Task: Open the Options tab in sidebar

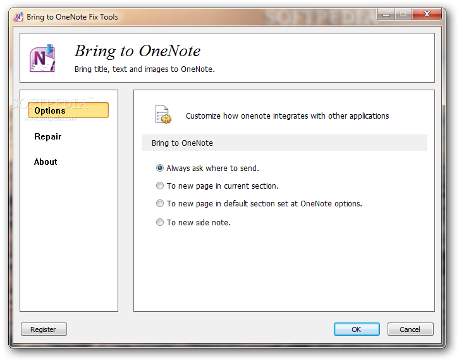Action: click(x=68, y=110)
